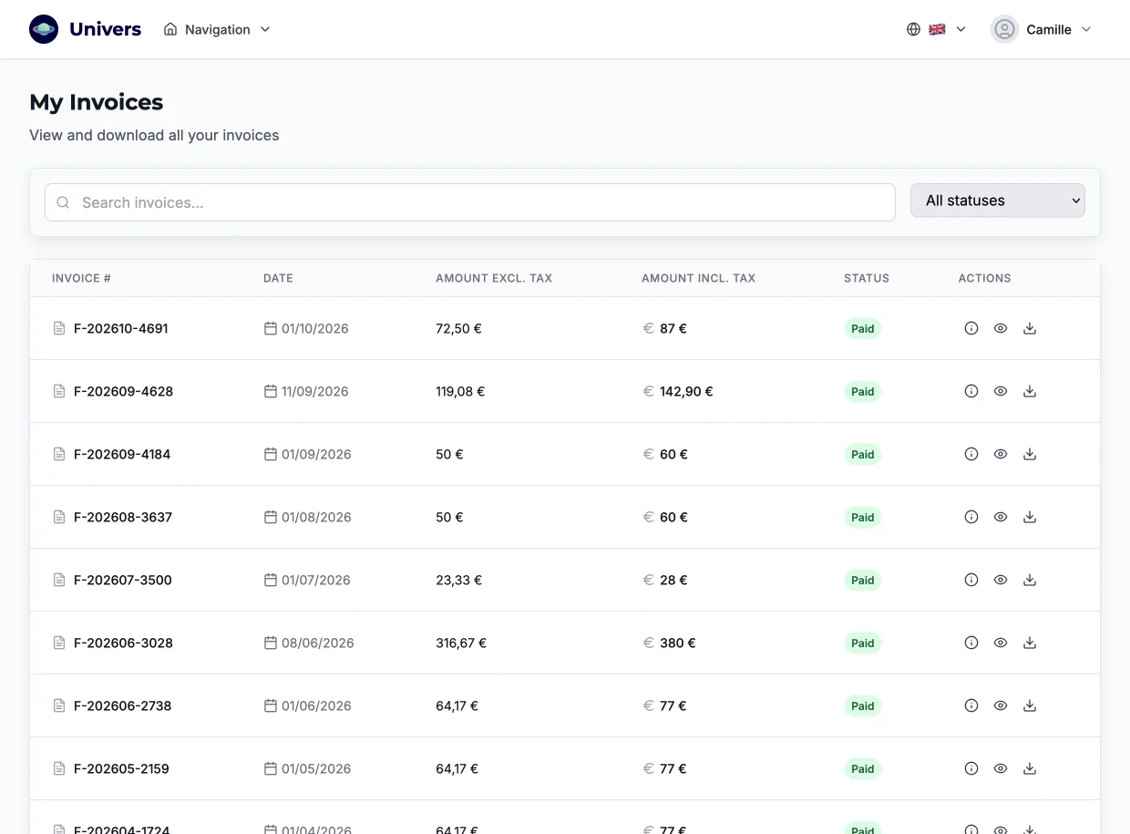
Task: Open the Camille user account menu
Action: [x=1041, y=29]
